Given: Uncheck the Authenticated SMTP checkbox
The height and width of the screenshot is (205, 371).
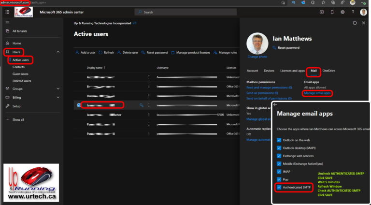Looking at the screenshot, I should click(x=279, y=187).
